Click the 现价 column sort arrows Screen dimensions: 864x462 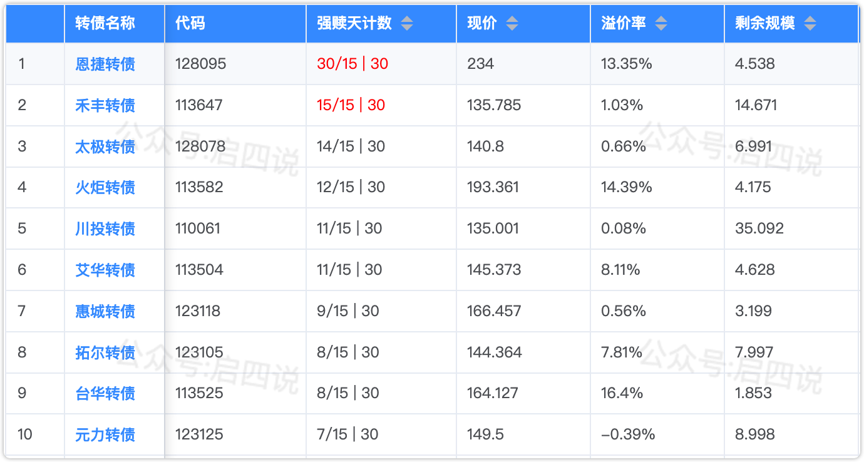tap(512, 24)
